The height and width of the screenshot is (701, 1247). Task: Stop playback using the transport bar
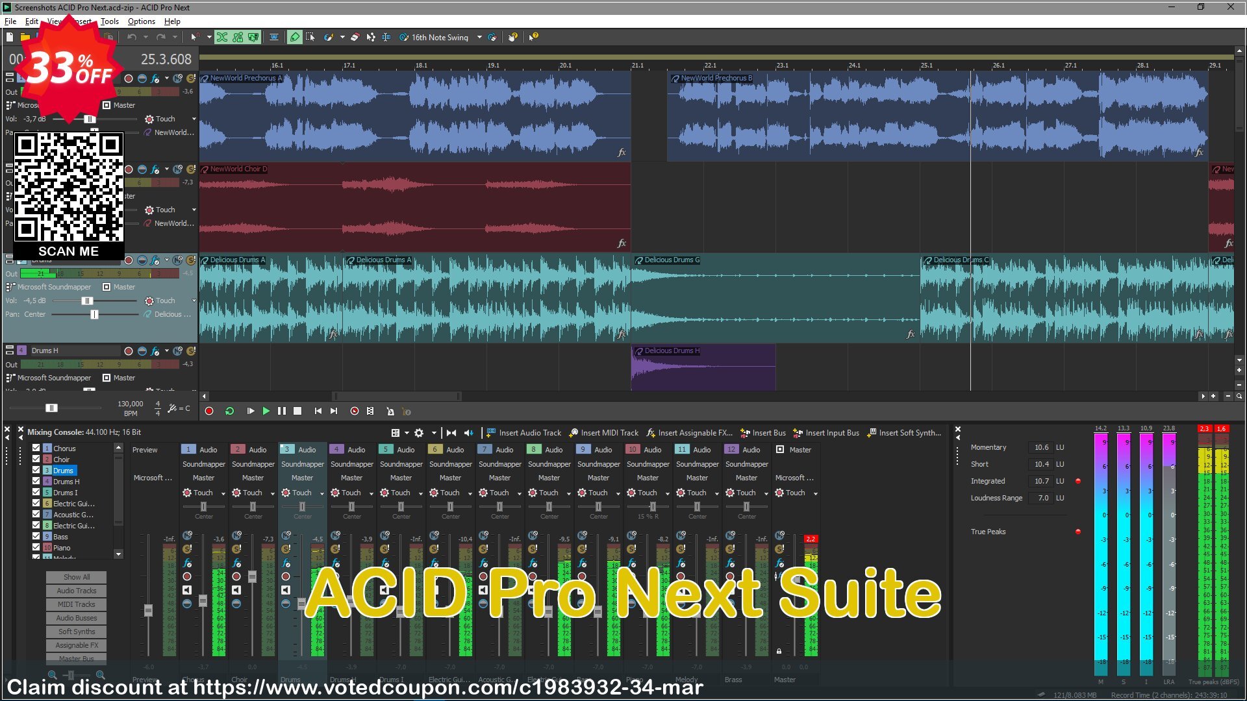click(297, 411)
